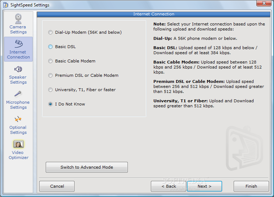This screenshot has width=274, height=197.
Task: Open the Optional Settings label
Action: 18,130
